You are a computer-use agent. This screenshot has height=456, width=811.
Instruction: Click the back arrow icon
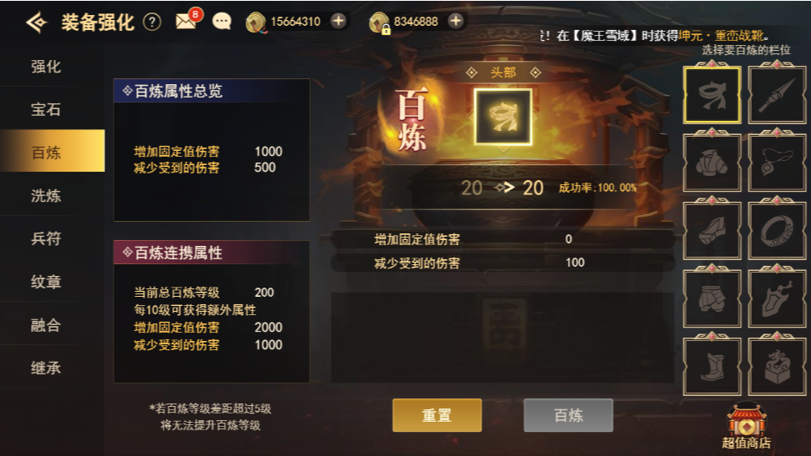click(x=37, y=23)
